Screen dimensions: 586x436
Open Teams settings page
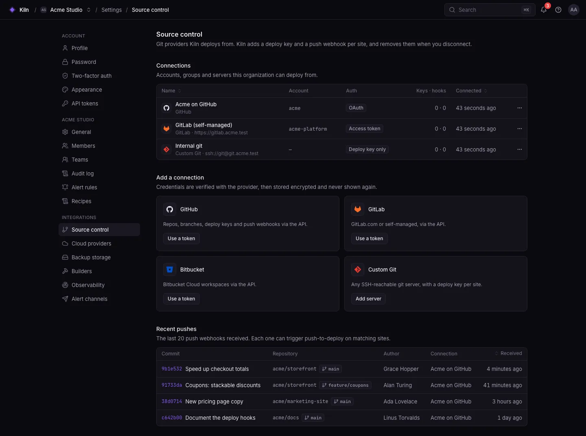99,160
